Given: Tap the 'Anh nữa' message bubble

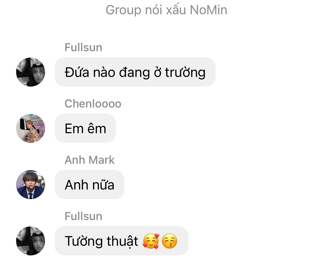Looking at the screenshot, I should click(90, 185).
